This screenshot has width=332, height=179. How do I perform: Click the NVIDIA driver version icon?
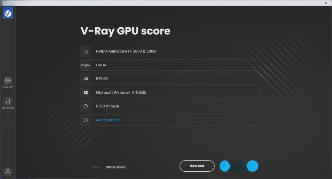[x=86, y=79]
